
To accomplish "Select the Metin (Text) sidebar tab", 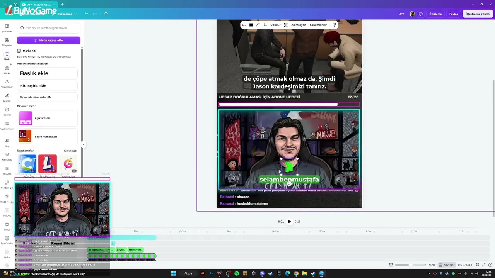I will click(x=7, y=56).
